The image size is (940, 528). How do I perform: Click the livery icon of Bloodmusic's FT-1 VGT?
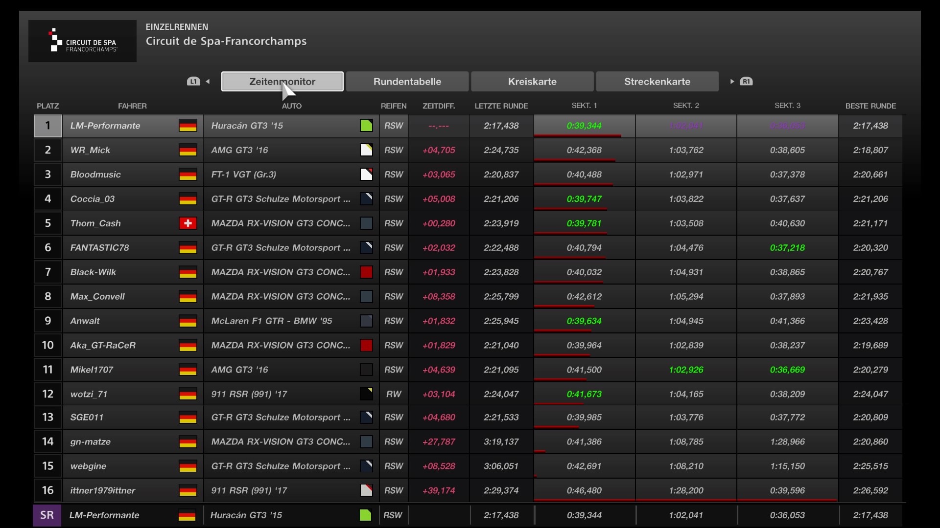coord(366,175)
